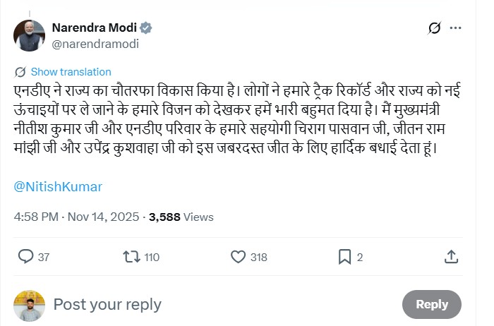The height and width of the screenshot is (326, 494).
Task: Share the post via share icon
Action: pos(452,257)
